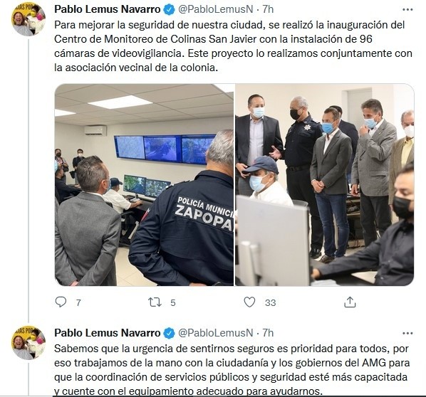Click the verified badge on the second tweet
Screen dimensions: 426x397
tap(169, 333)
